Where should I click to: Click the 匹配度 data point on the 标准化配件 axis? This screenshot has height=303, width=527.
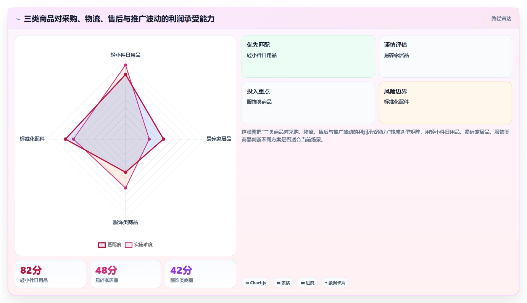point(66,139)
